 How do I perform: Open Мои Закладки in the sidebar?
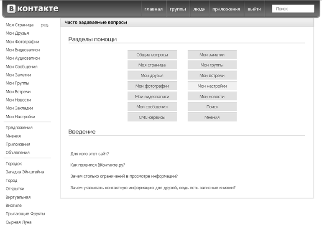[x=19, y=108]
